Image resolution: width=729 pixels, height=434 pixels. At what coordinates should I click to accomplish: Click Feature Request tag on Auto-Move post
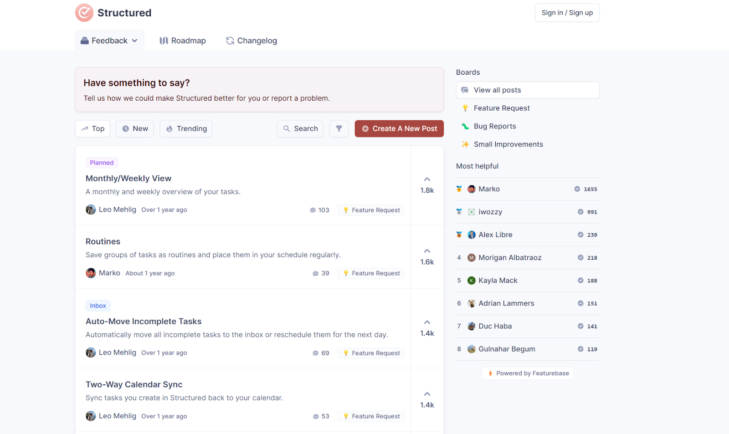(x=371, y=353)
